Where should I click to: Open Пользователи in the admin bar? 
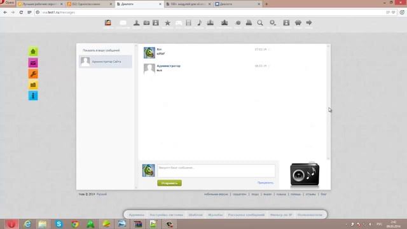coord(310,215)
